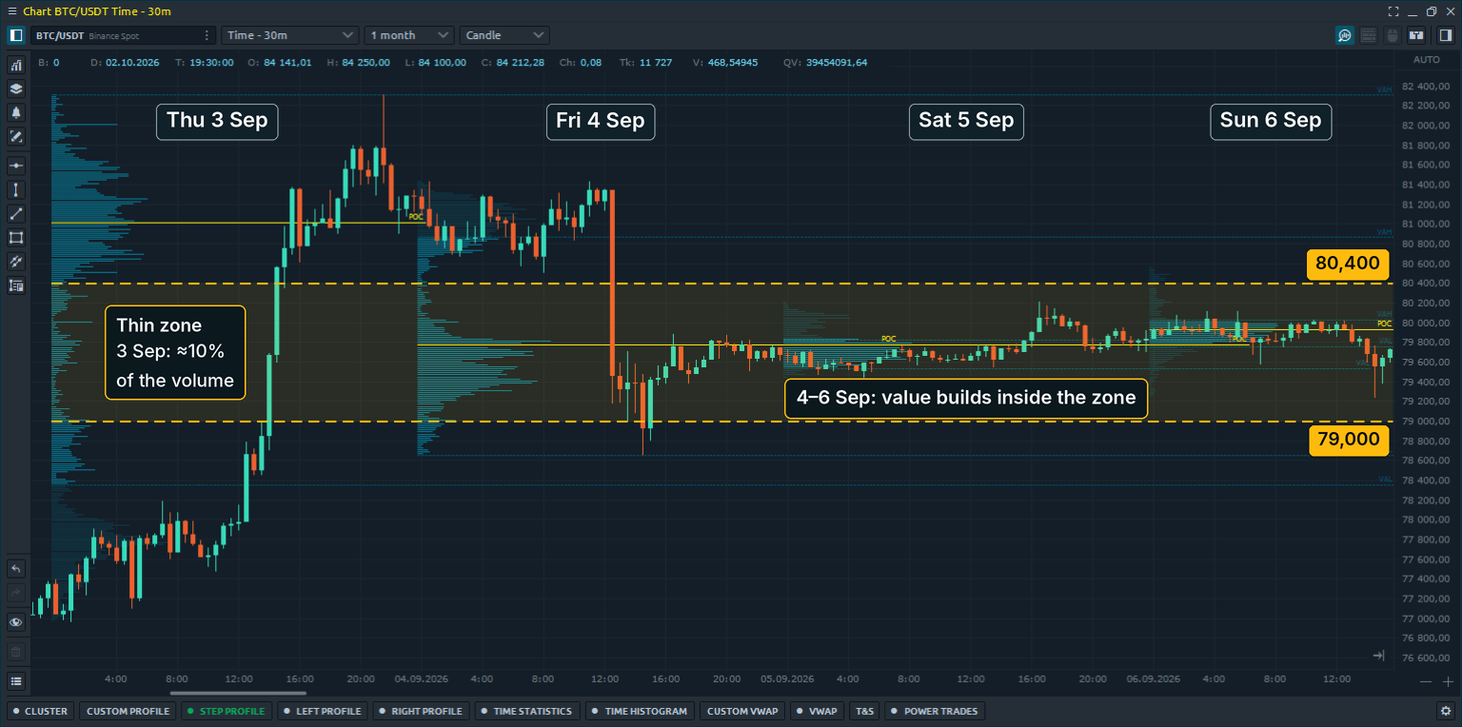The height and width of the screenshot is (727, 1462).
Task: Click the 06.09.2026 date label on the time axis
Action: (x=1154, y=679)
